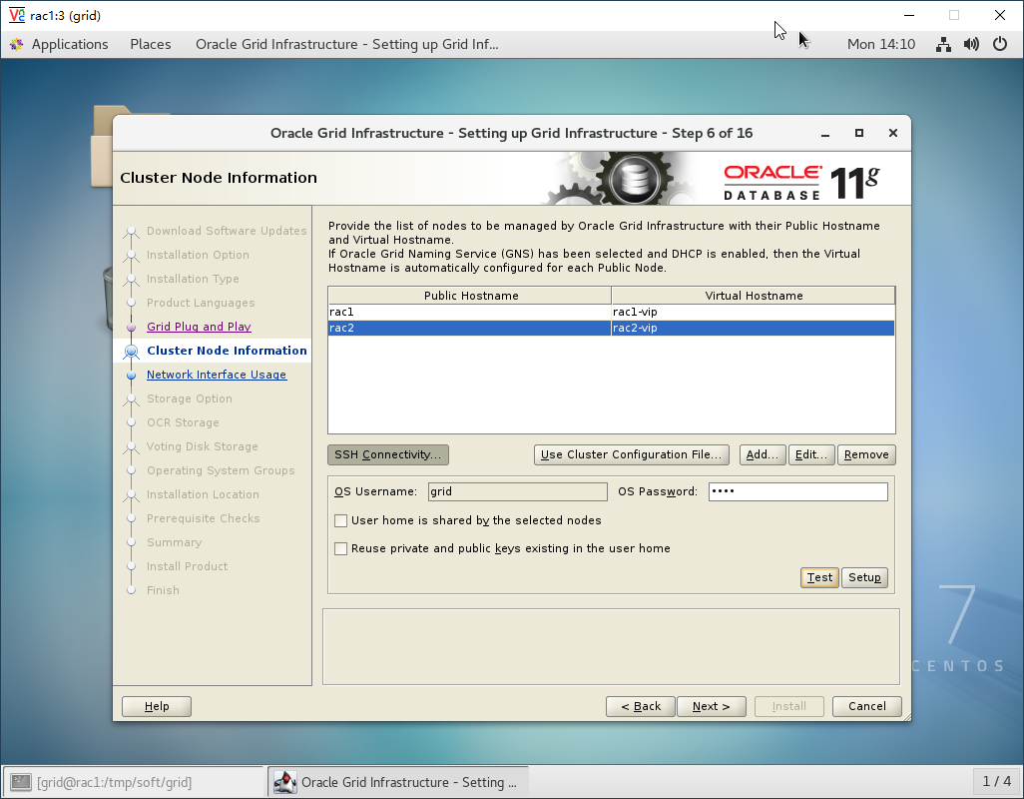Go to previous step with Back button
Screen dimensions: 1024x799
pyautogui.click(x=641, y=706)
